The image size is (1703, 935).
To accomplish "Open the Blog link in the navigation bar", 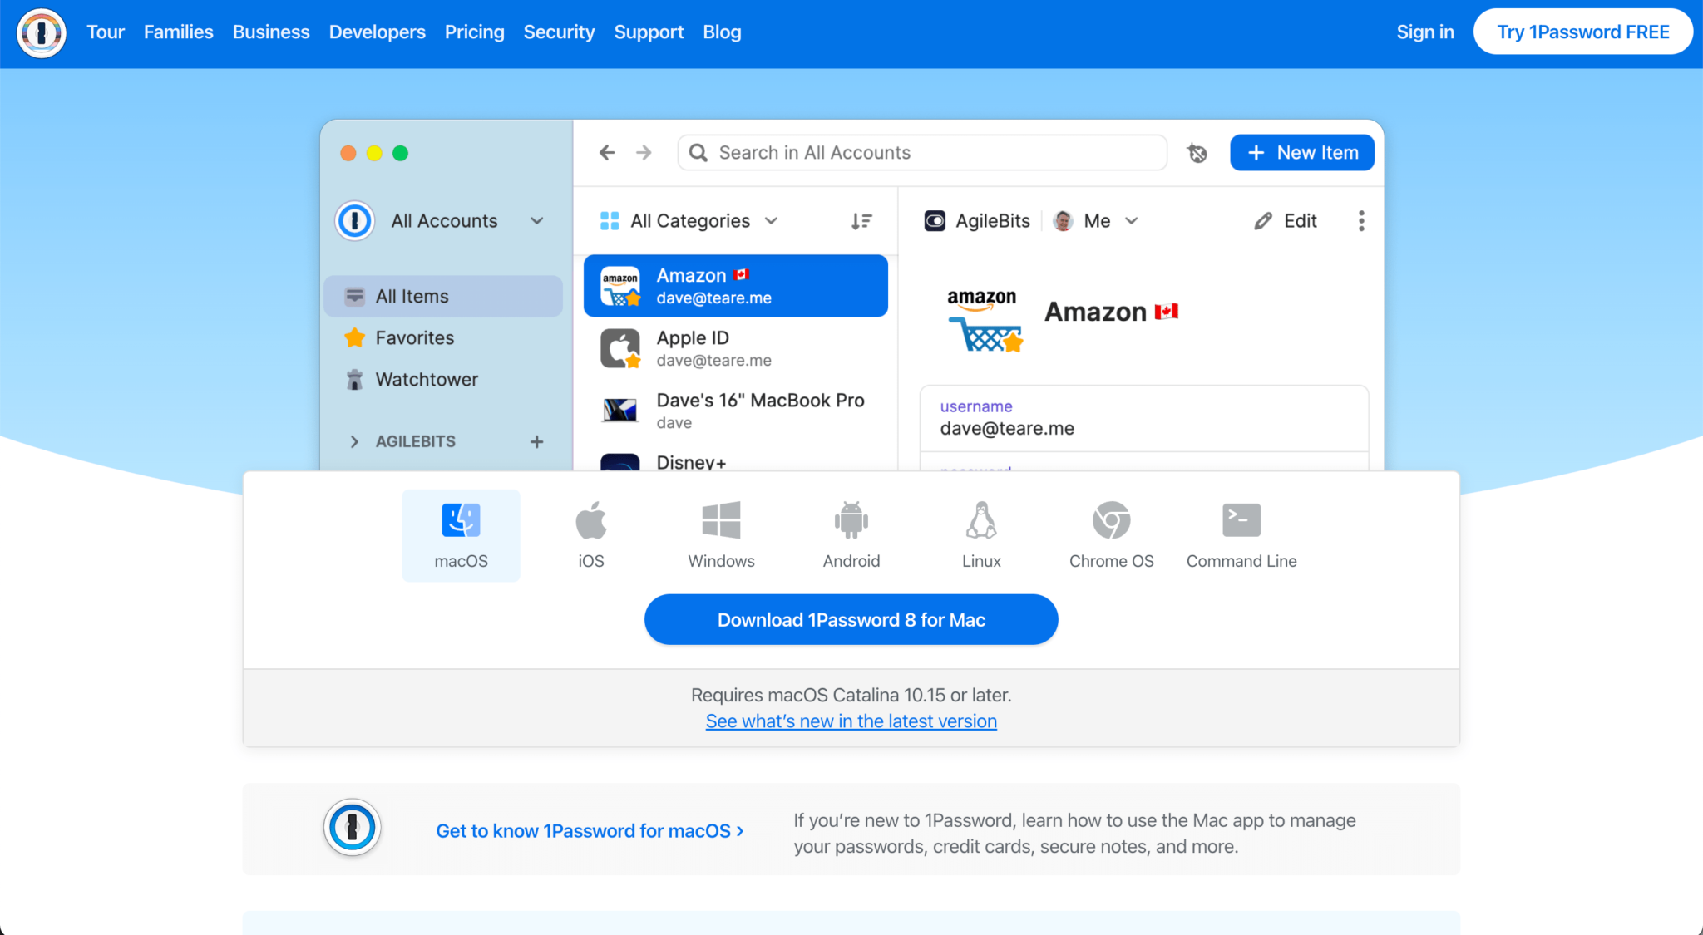I will point(722,32).
